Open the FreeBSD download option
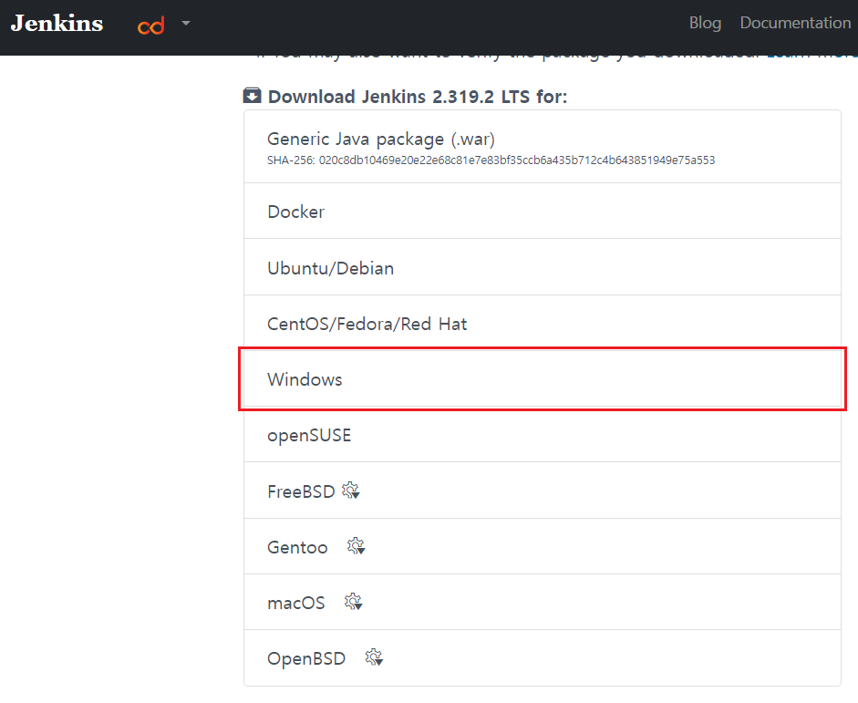The height and width of the screenshot is (703, 858). point(543,491)
